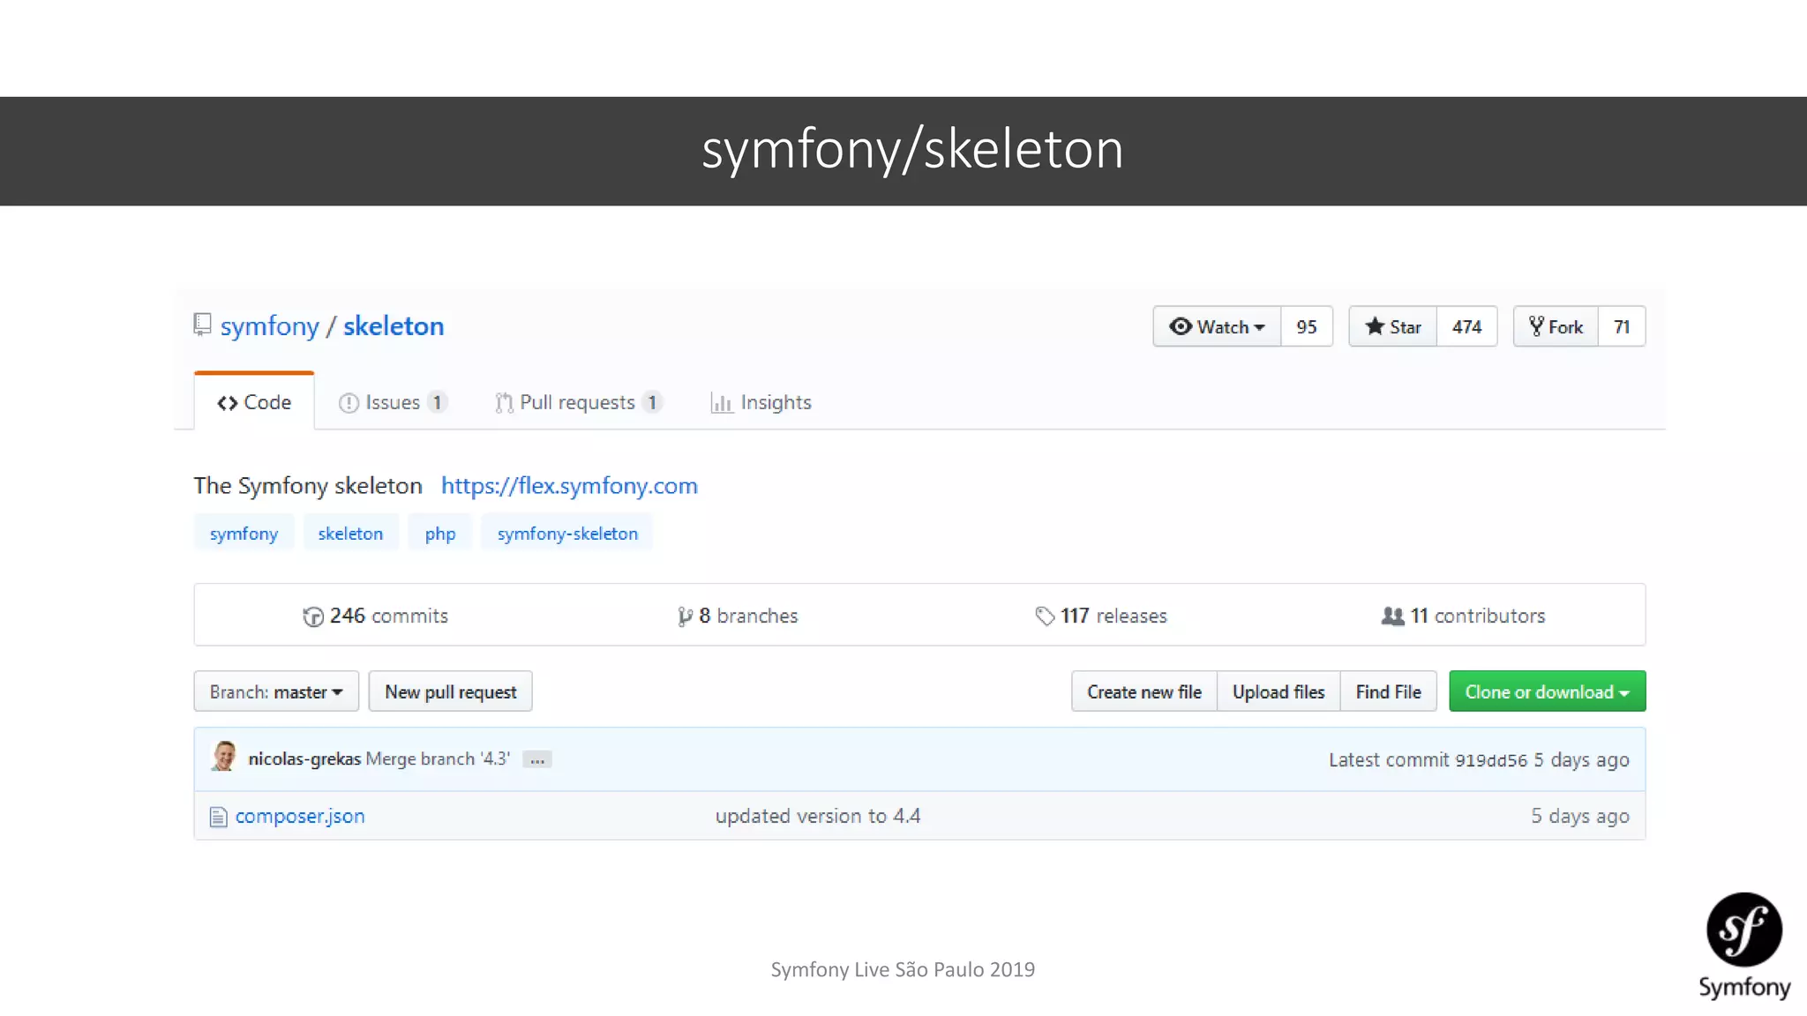Click the Symfony logo
This screenshot has height=1016, width=1807.
pos(1744,945)
